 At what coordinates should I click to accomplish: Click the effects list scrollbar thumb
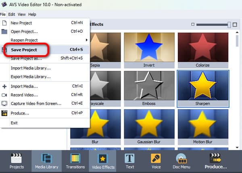(x=237, y=41)
